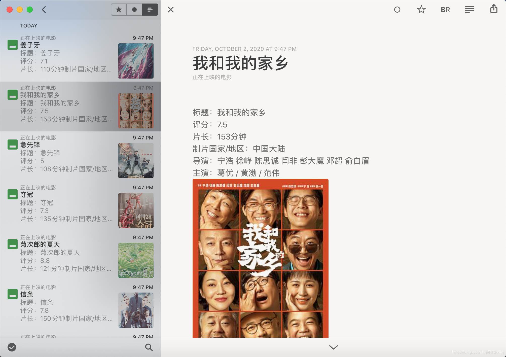Viewport: 506px width, 357px height.
Task: Show all articles with list filter
Action: click(x=150, y=10)
